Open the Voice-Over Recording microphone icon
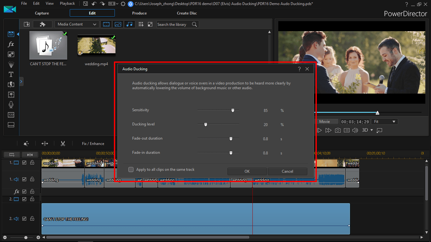Screen dimensions: 431x242 pyautogui.click(x=11, y=105)
